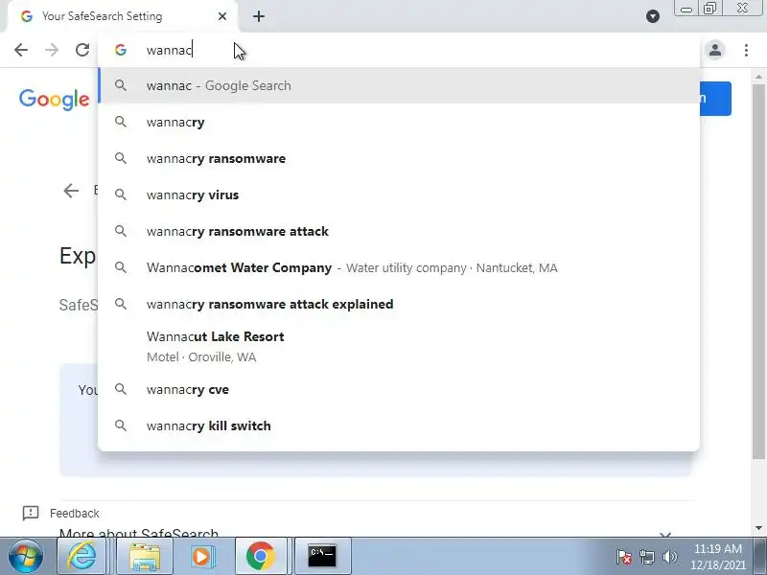Screen dimensions: 767x575
Task: Click the taskbar clock showing 11:19 AM
Action: pos(717,557)
